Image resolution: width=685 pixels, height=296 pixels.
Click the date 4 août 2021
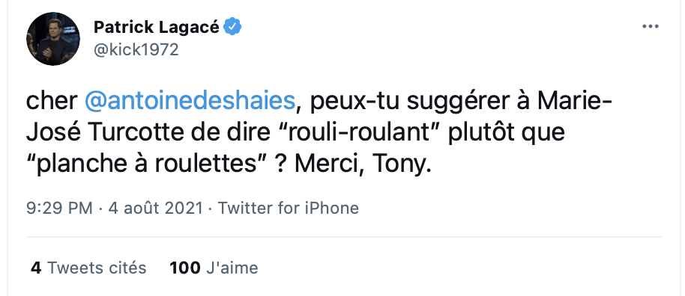coord(156,208)
